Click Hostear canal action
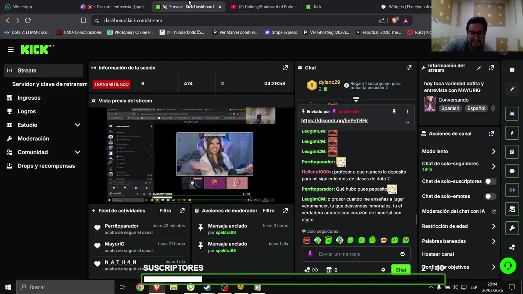The width and height of the screenshot is (523, 294). click(x=438, y=254)
